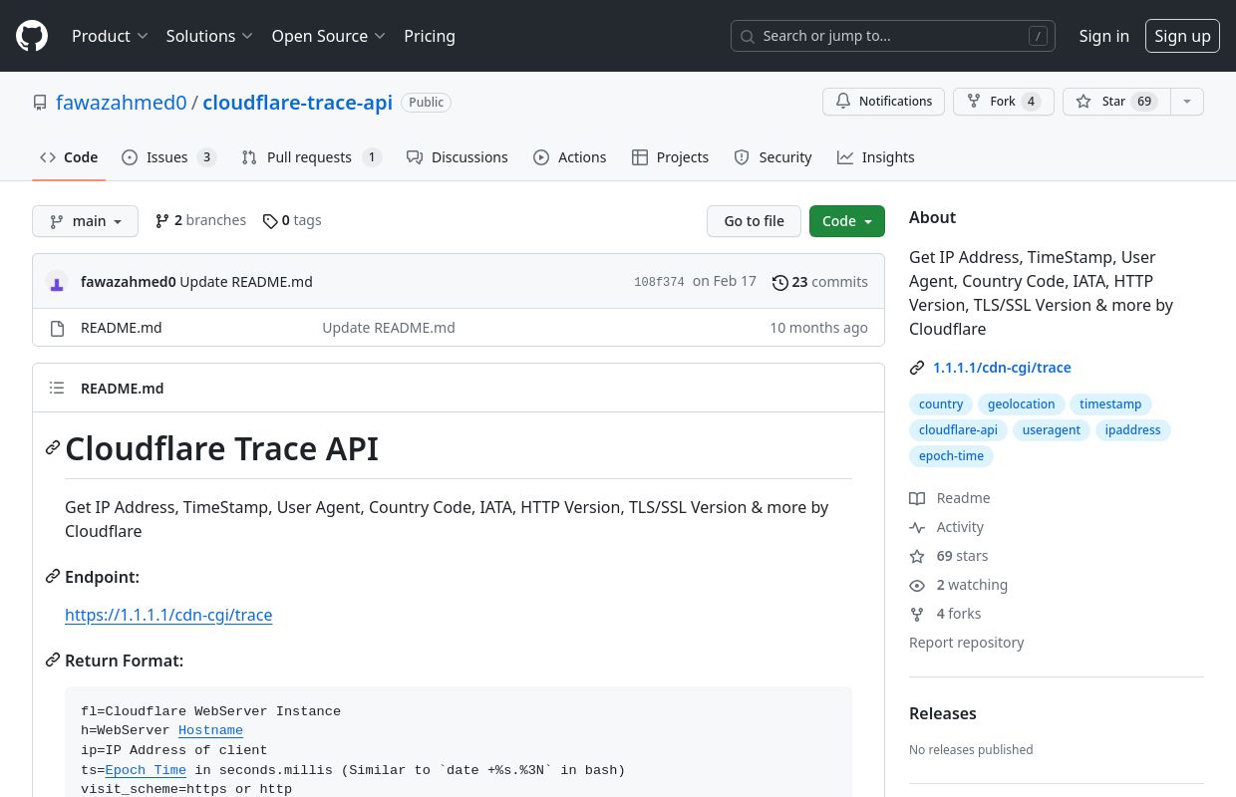Switch to the Issues tab
The width and height of the screenshot is (1236, 797).
pyautogui.click(x=168, y=157)
